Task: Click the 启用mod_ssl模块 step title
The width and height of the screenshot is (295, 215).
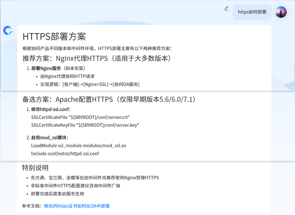Action: [50, 138]
